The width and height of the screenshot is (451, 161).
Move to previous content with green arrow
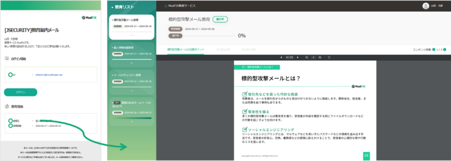(434, 50)
